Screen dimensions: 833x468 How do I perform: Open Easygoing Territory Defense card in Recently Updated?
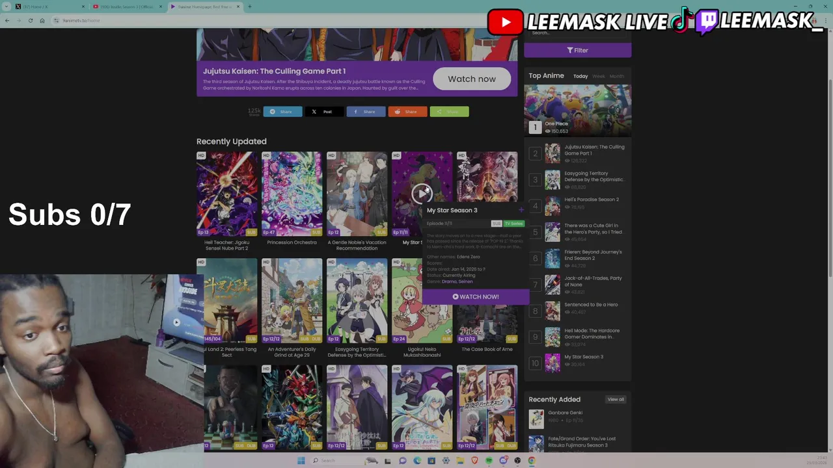357,300
